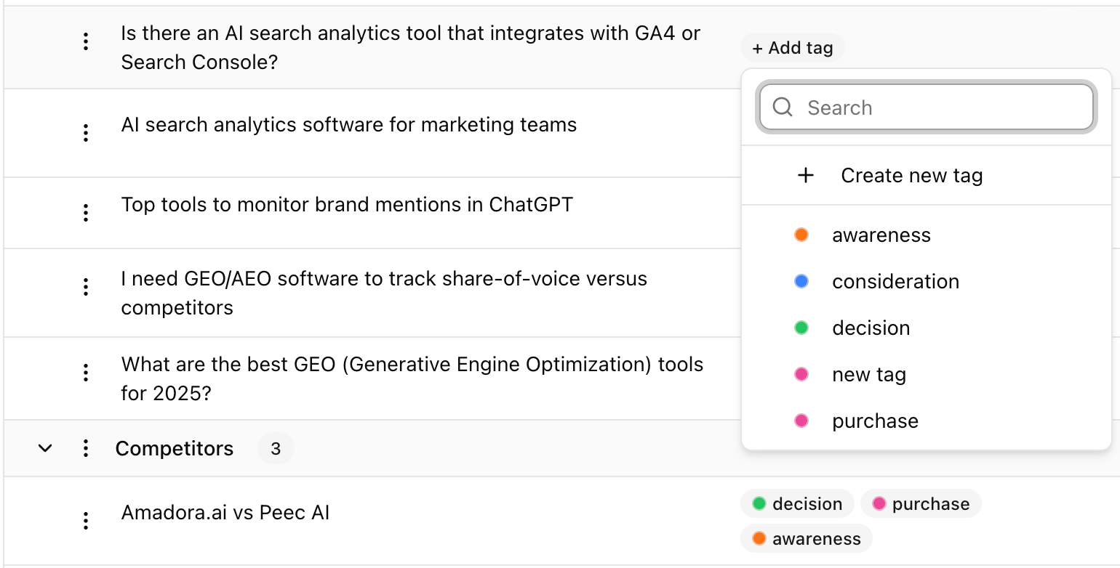Click the orange awareness tag chip

coord(807,539)
